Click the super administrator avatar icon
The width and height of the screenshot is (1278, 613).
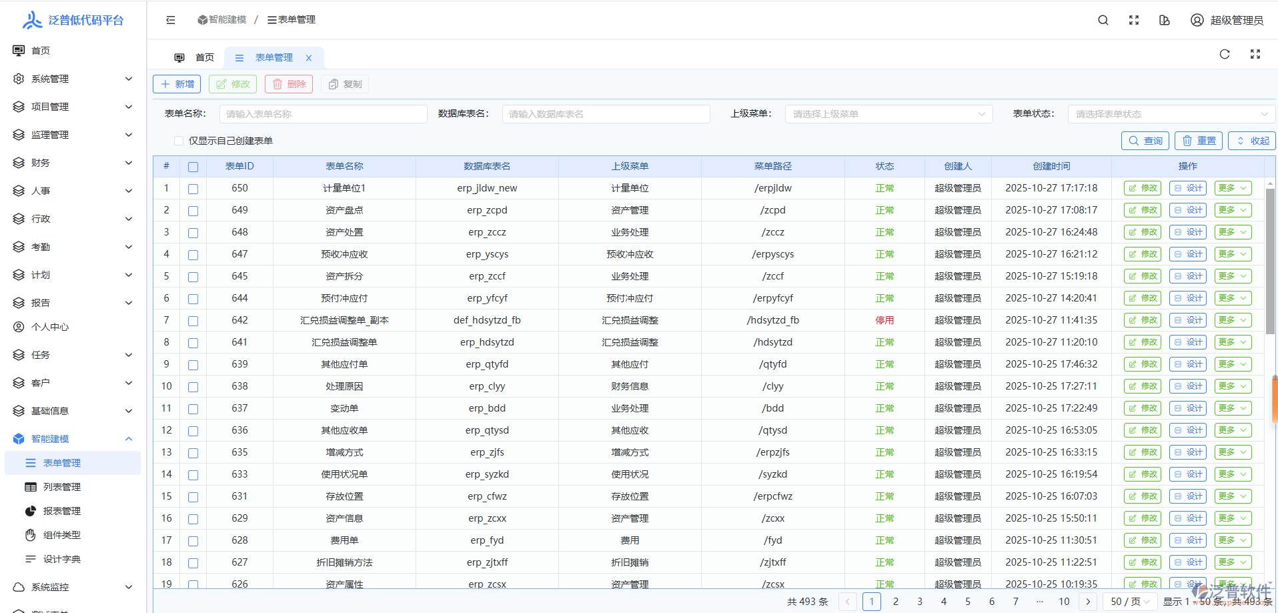coord(1197,20)
